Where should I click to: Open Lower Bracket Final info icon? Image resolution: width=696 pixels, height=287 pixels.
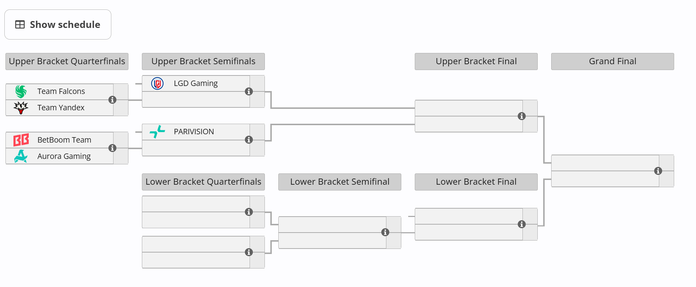click(x=522, y=224)
